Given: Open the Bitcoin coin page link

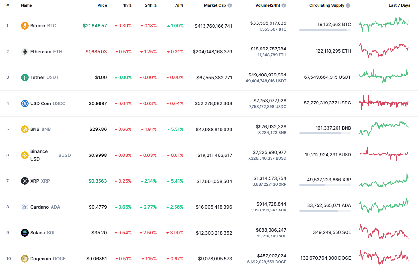Looking at the screenshot, I should (38, 26).
